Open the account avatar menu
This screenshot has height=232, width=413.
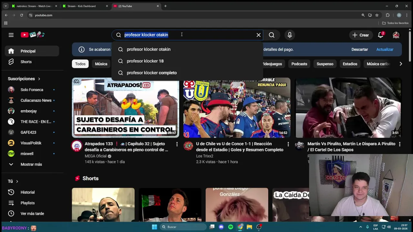[x=396, y=35]
